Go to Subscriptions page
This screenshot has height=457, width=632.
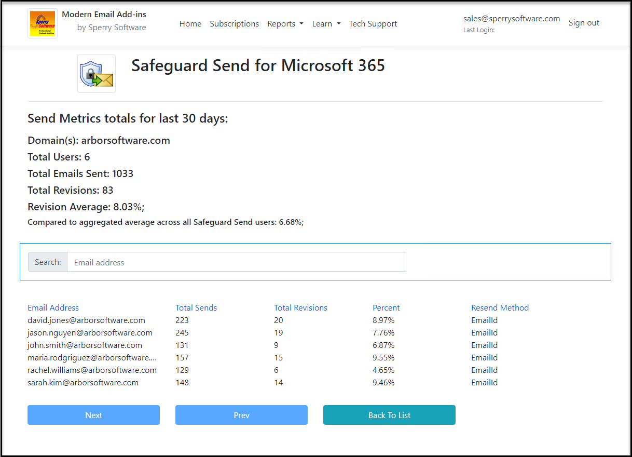235,23
